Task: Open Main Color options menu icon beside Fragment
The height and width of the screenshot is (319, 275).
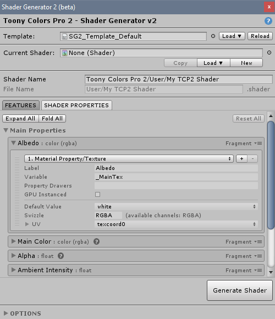Action: (258, 242)
